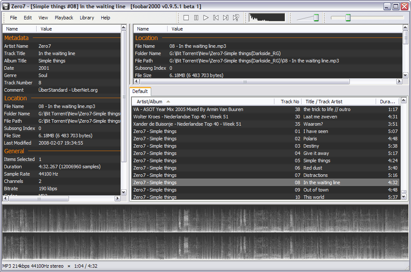
Task: Open the View menu
Action: pyautogui.click(x=43, y=18)
